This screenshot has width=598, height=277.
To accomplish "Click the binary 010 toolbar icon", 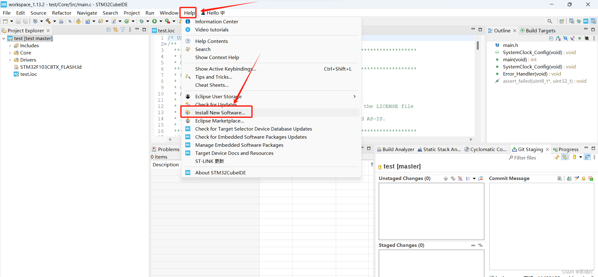I will (x=61, y=21).
